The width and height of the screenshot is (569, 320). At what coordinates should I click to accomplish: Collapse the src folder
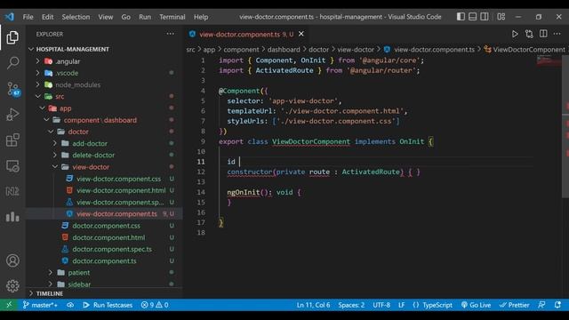coord(37,96)
